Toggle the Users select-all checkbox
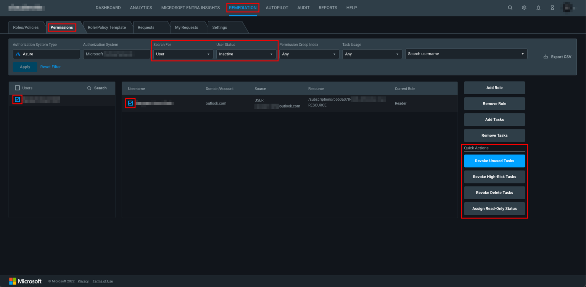Image resolution: width=586 pixels, height=287 pixels. point(18,88)
